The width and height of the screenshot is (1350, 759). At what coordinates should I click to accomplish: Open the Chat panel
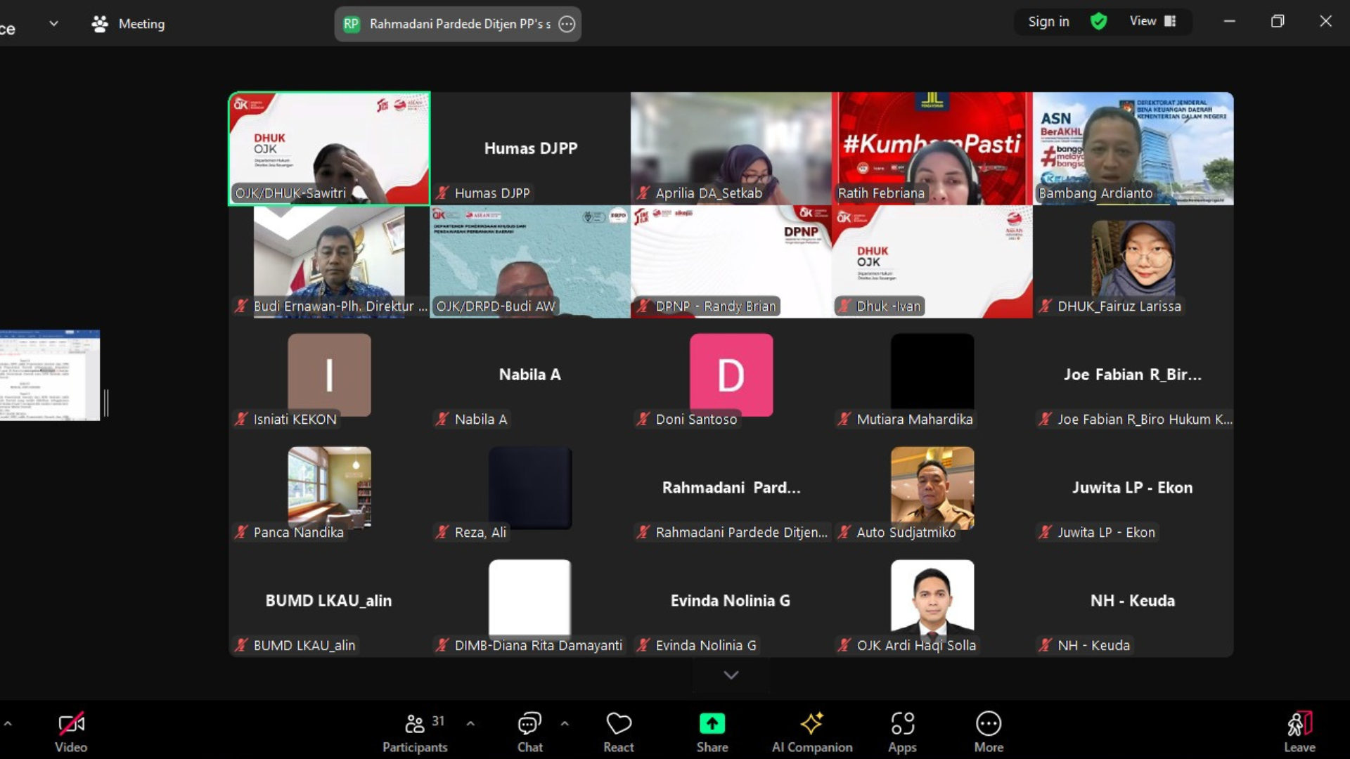pyautogui.click(x=529, y=731)
